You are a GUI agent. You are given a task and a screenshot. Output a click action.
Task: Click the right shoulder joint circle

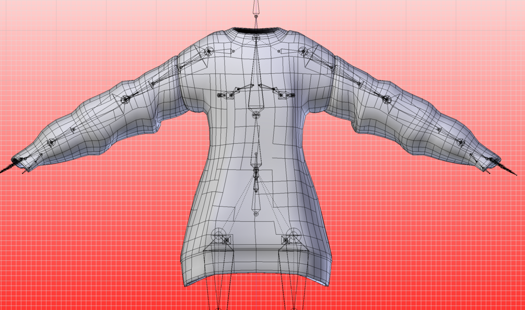pos(303,51)
